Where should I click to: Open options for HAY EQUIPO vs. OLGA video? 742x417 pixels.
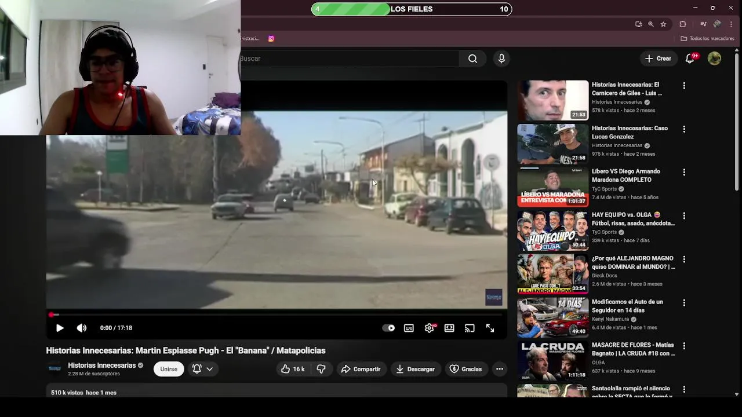pos(684,216)
